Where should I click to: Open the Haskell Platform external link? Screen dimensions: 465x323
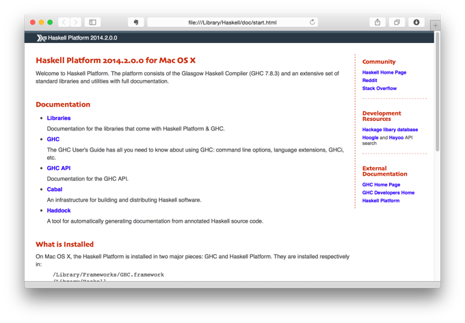381,201
